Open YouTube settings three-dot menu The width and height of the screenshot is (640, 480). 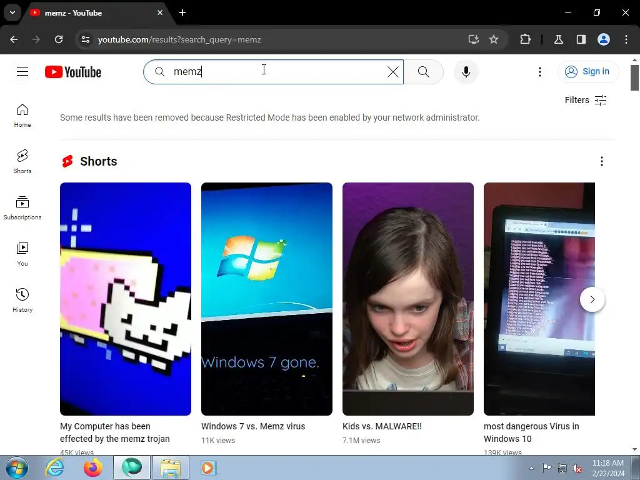click(x=539, y=72)
